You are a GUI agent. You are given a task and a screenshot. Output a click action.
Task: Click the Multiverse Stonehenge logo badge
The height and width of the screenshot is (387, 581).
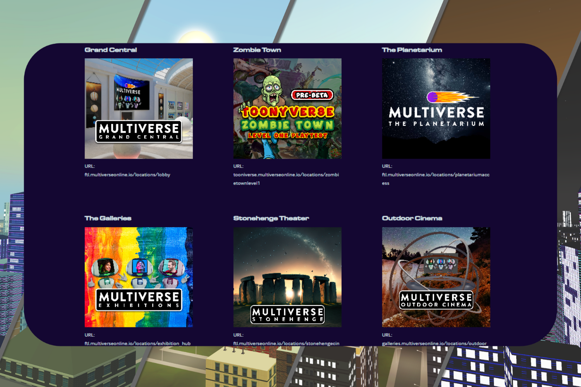(287, 315)
